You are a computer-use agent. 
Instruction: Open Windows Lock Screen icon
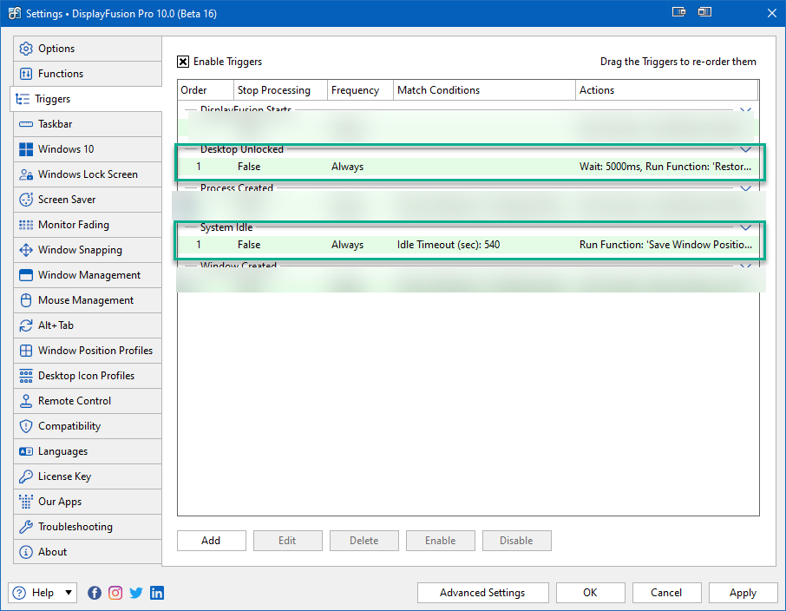[25, 174]
